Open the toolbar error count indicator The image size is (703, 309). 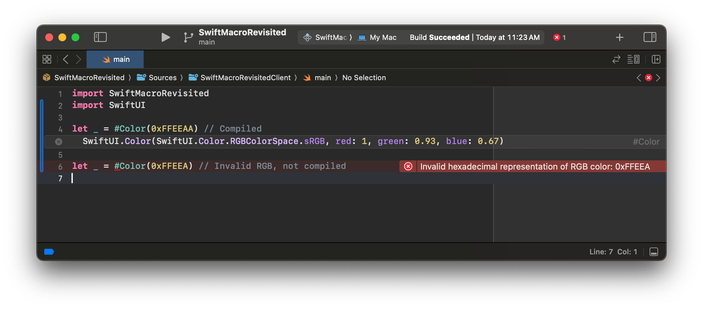[x=559, y=37]
